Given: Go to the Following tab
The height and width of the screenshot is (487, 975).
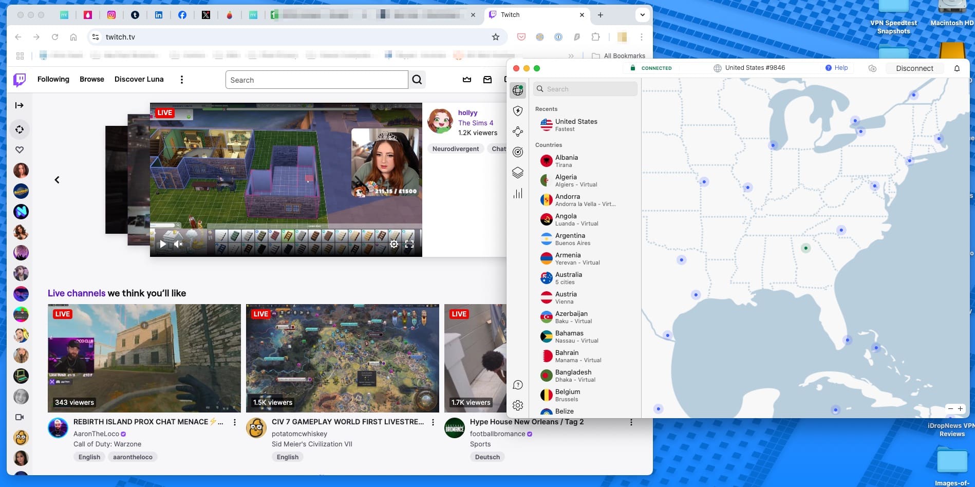Looking at the screenshot, I should (x=53, y=79).
